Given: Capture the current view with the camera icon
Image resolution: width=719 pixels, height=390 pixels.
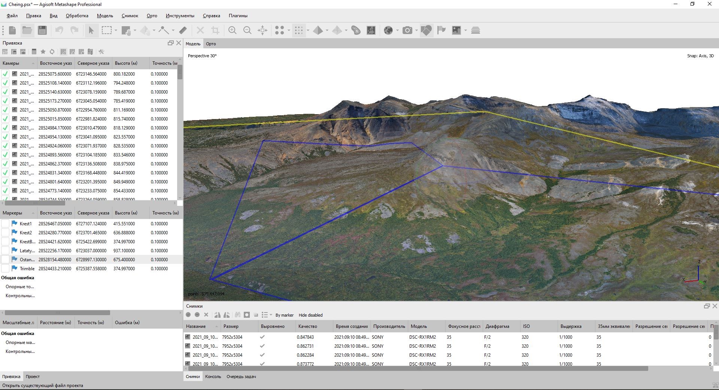Looking at the screenshot, I should 407,30.
